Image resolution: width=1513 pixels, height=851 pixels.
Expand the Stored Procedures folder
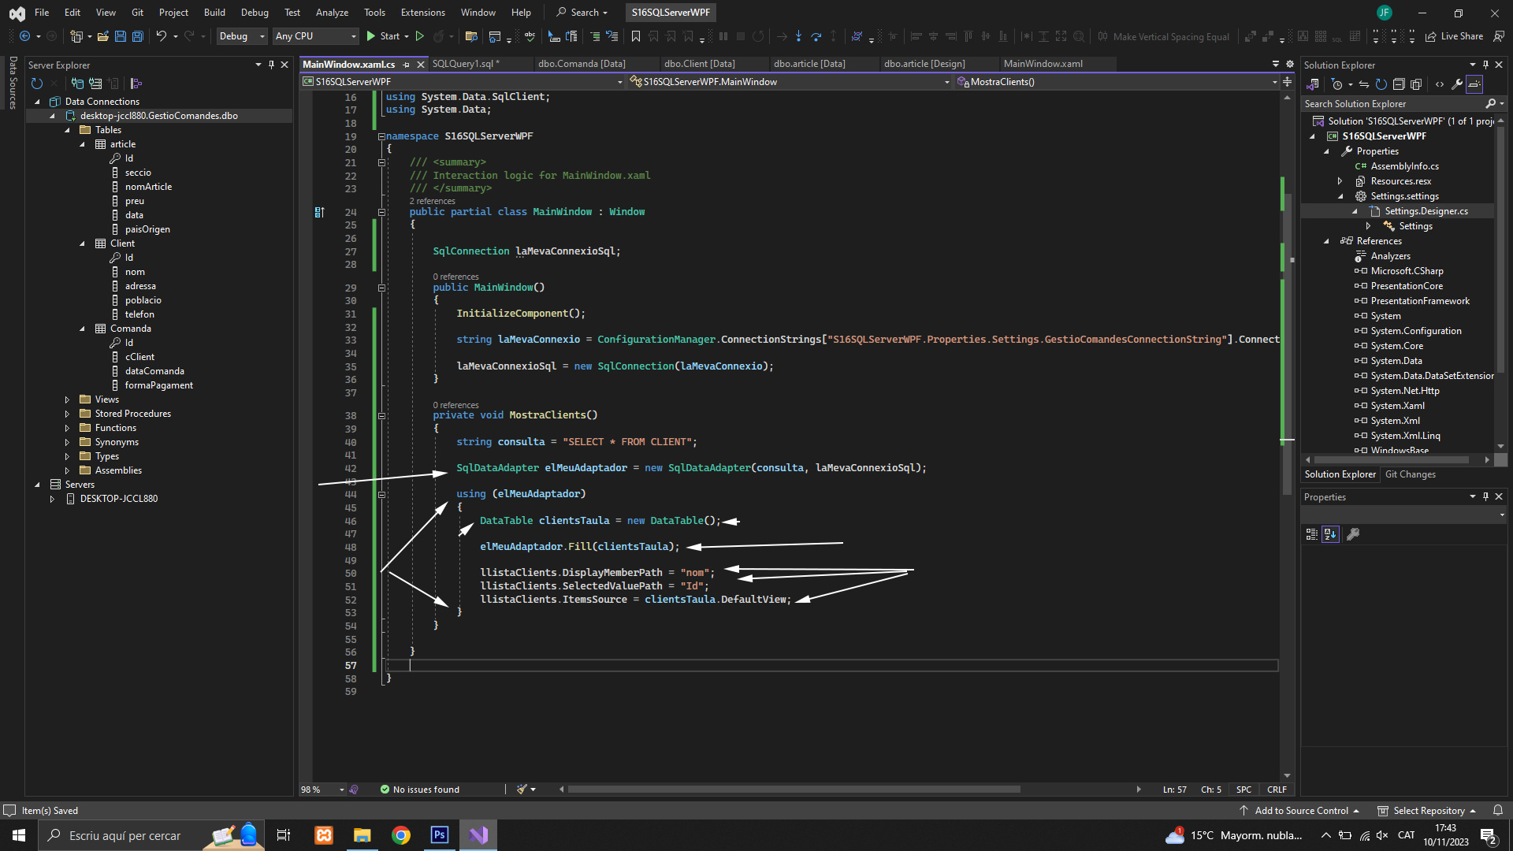pos(67,414)
